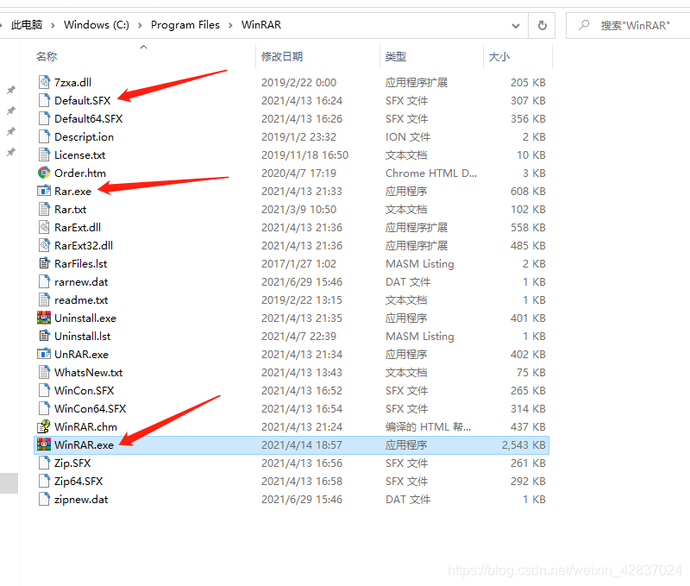The width and height of the screenshot is (690, 586).
Task: Select the License.txt file name
Action: (79, 155)
